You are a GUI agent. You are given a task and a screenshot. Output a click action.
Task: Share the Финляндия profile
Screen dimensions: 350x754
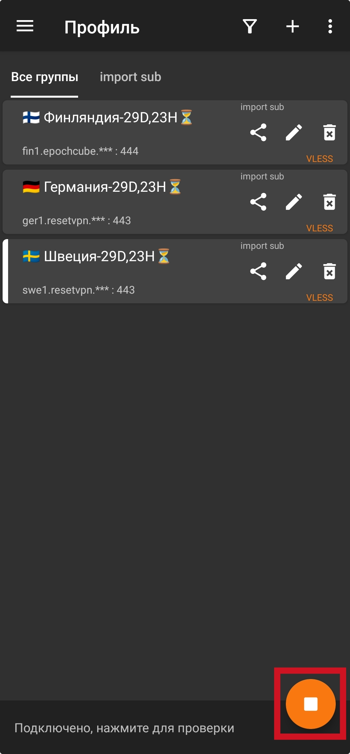pos(258,132)
